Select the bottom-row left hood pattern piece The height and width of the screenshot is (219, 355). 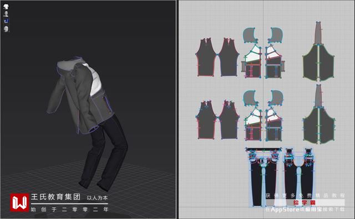(x=250, y=98)
